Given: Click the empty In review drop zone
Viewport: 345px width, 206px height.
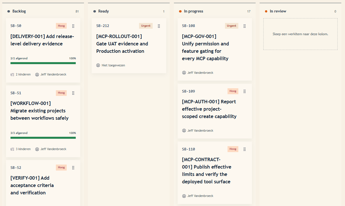Looking at the screenshot, I should 300,34.
